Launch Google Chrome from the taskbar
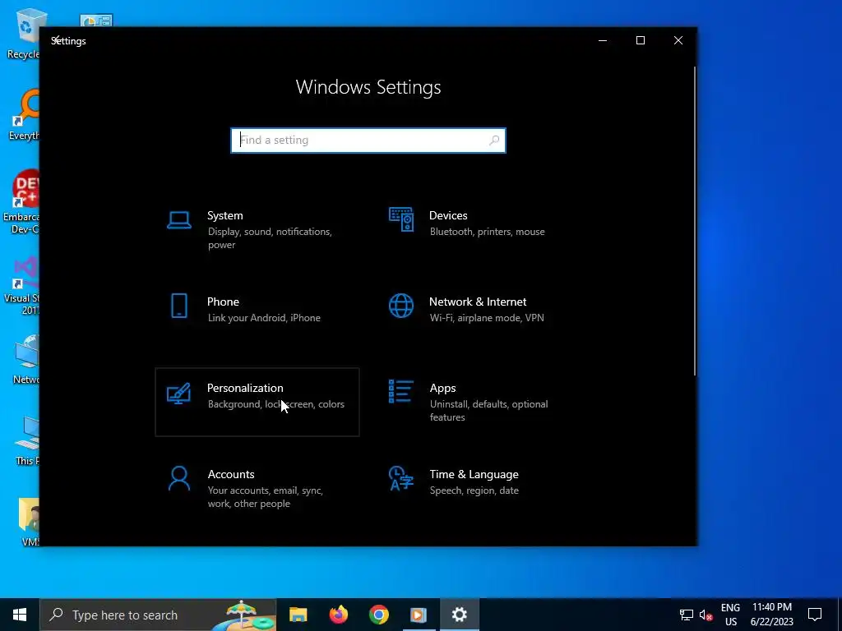 click(x=378, y=615)
